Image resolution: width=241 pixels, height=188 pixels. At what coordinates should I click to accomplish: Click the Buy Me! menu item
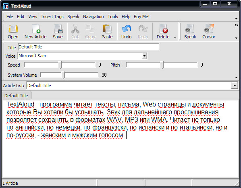tap(141, 17)
